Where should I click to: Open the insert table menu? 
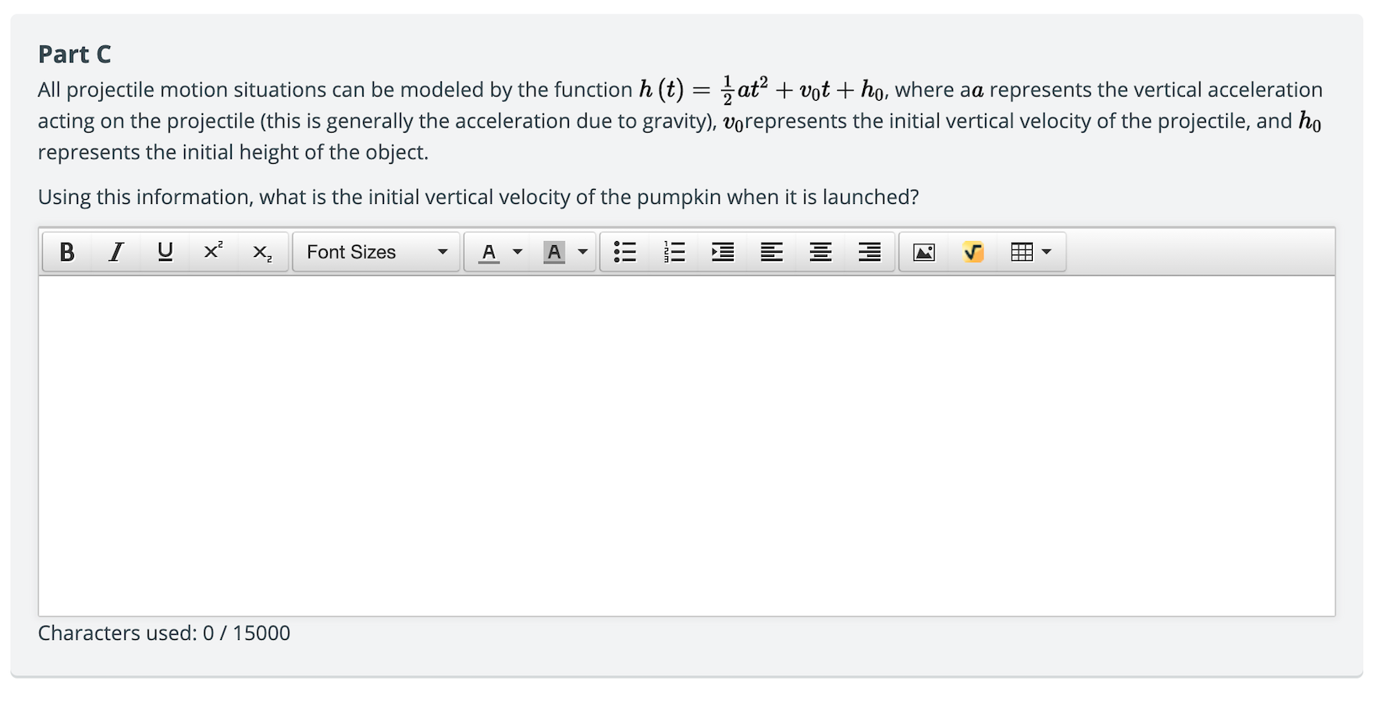pyautogui.click(x=1031, y=252)
